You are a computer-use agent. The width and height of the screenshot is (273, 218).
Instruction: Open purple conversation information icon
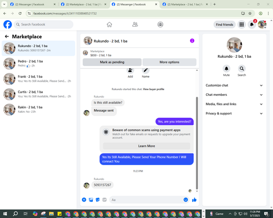pos(192,41)
